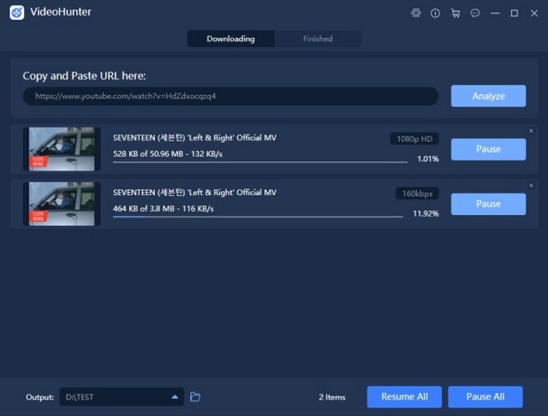
Task: Click '528 KB of 50.96 MB - 132 KB/s' text
Action: 168,154
